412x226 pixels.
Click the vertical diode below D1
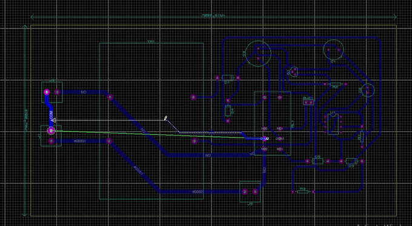pos(228,111)
